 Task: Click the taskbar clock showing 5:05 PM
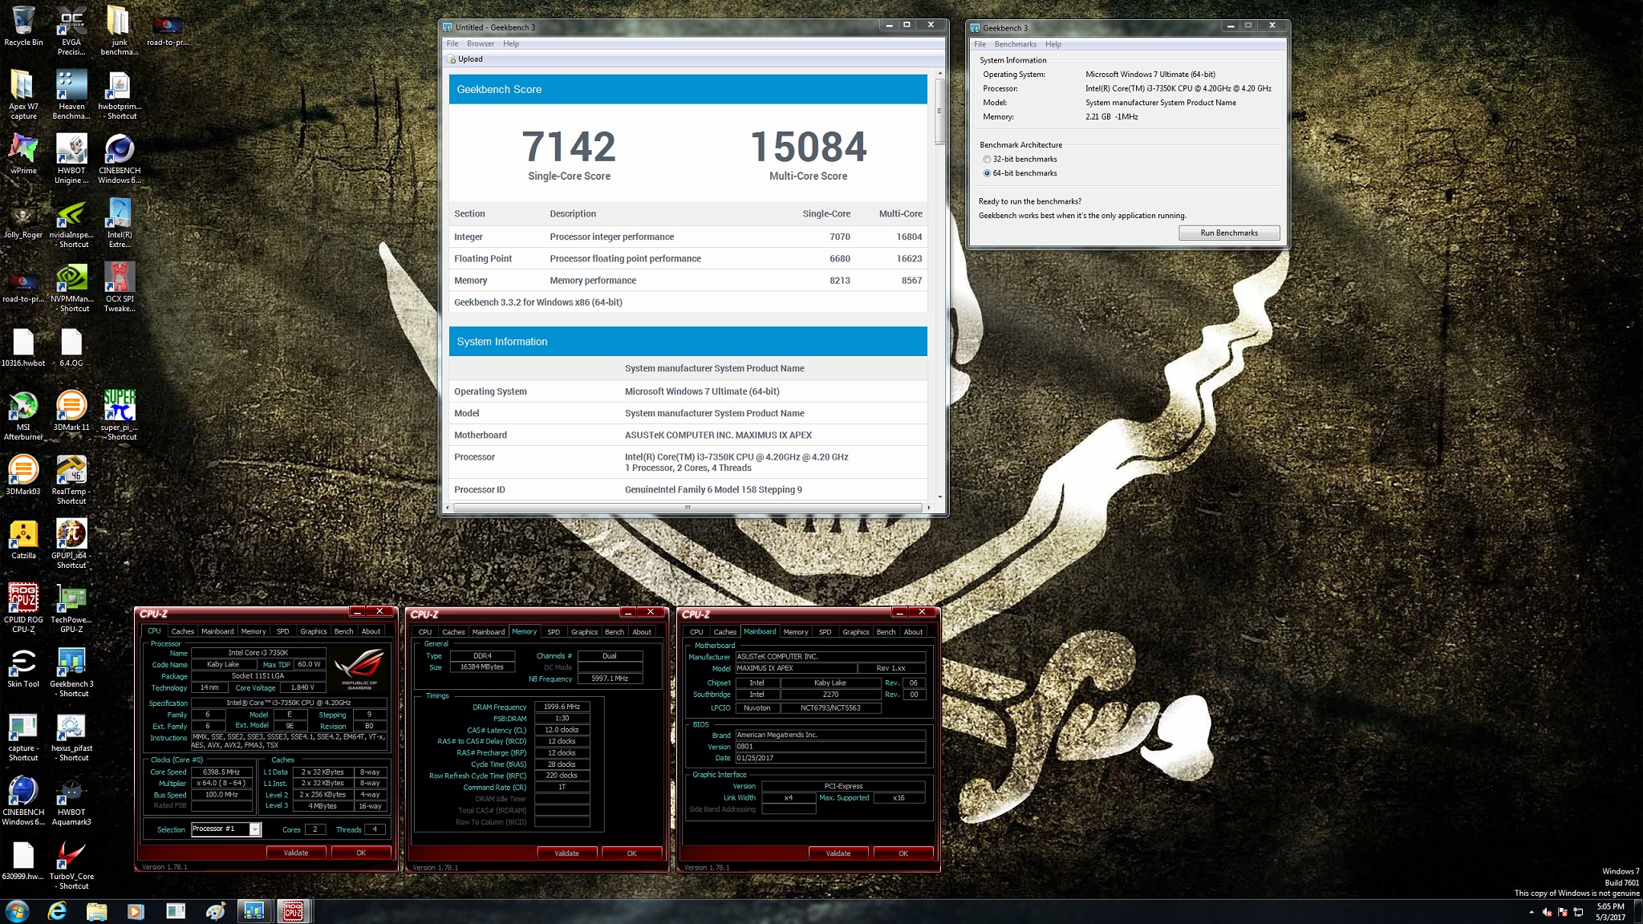click(1610, 912)
